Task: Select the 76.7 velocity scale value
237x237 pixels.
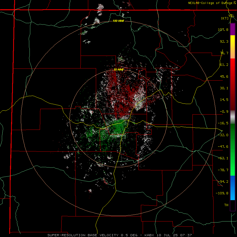Action: click(x=224, y=53)
